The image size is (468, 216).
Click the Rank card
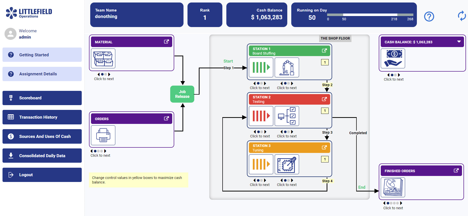(x=205, y=15)
